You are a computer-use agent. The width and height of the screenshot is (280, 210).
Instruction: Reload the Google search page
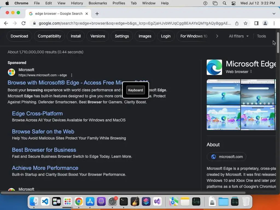point(24,23)
